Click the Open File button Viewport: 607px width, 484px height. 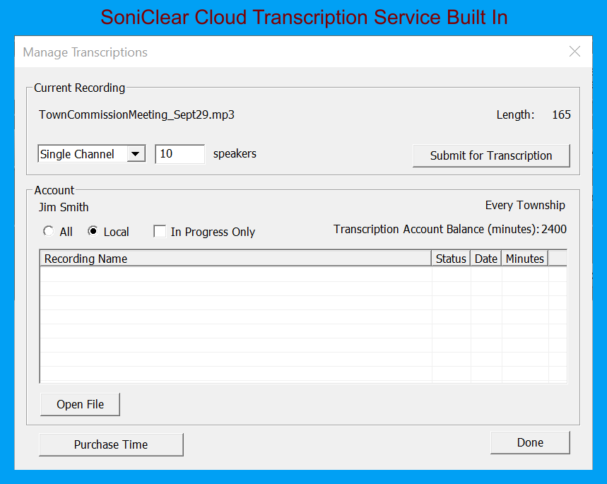tap(80, 404)
